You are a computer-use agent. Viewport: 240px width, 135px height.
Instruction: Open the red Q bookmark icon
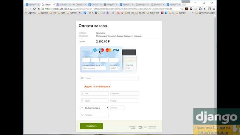pos(118,13)
